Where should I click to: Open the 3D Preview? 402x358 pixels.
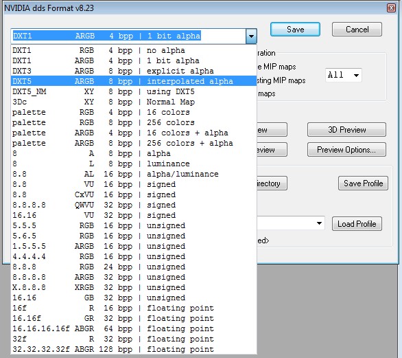[x=346, y=129]
